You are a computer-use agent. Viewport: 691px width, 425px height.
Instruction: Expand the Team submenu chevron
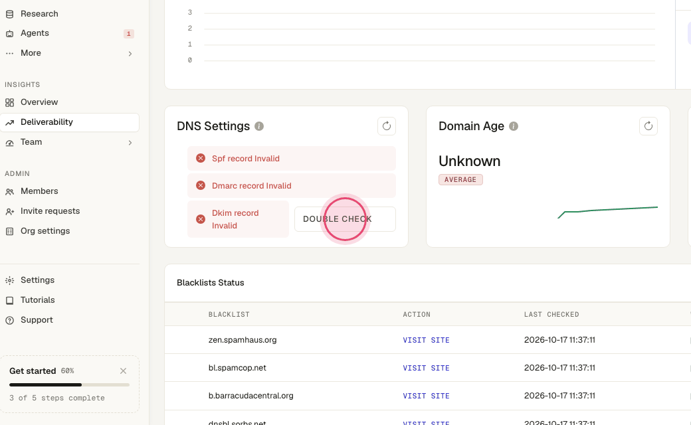tap(130, 143)
